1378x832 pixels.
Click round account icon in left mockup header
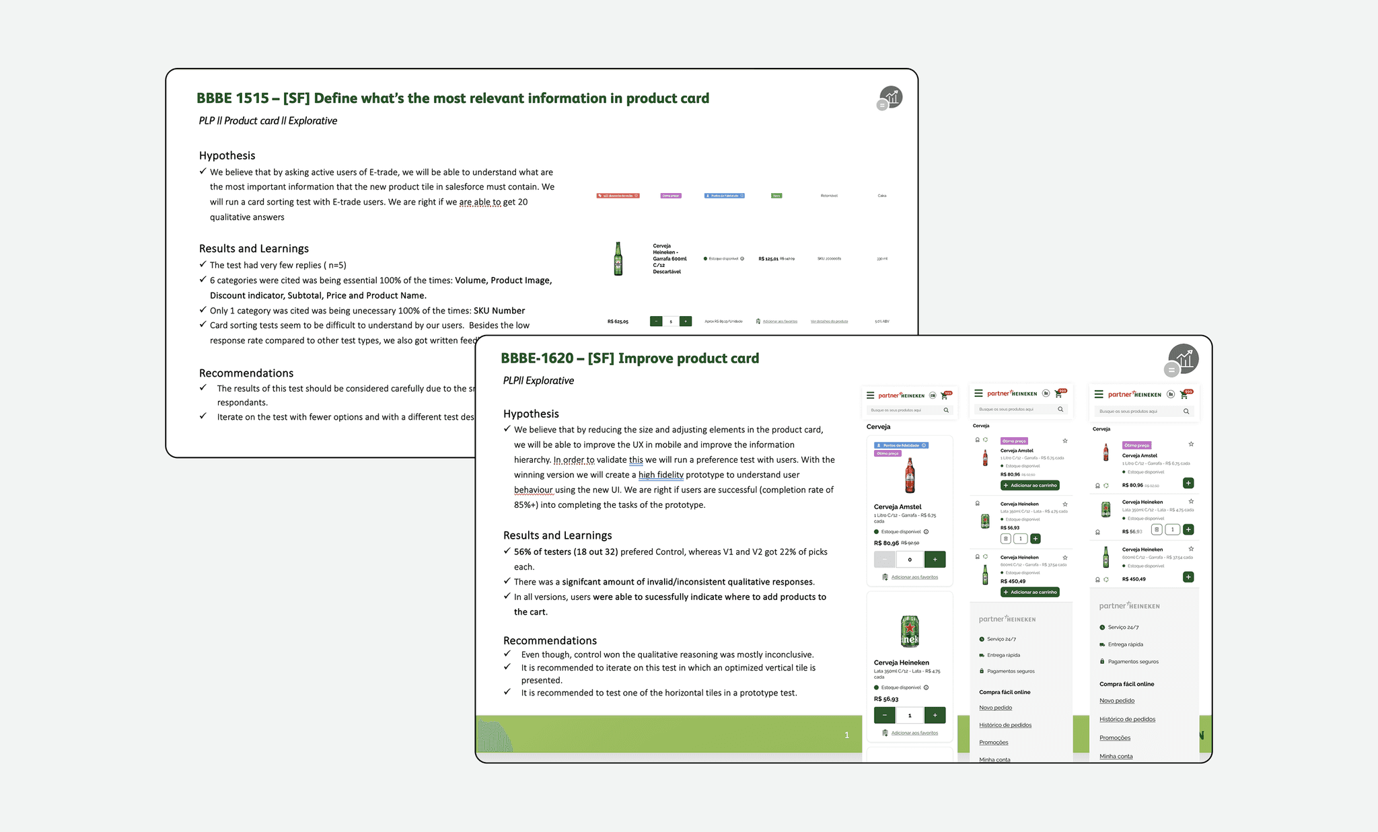click(x=933, y=395)
